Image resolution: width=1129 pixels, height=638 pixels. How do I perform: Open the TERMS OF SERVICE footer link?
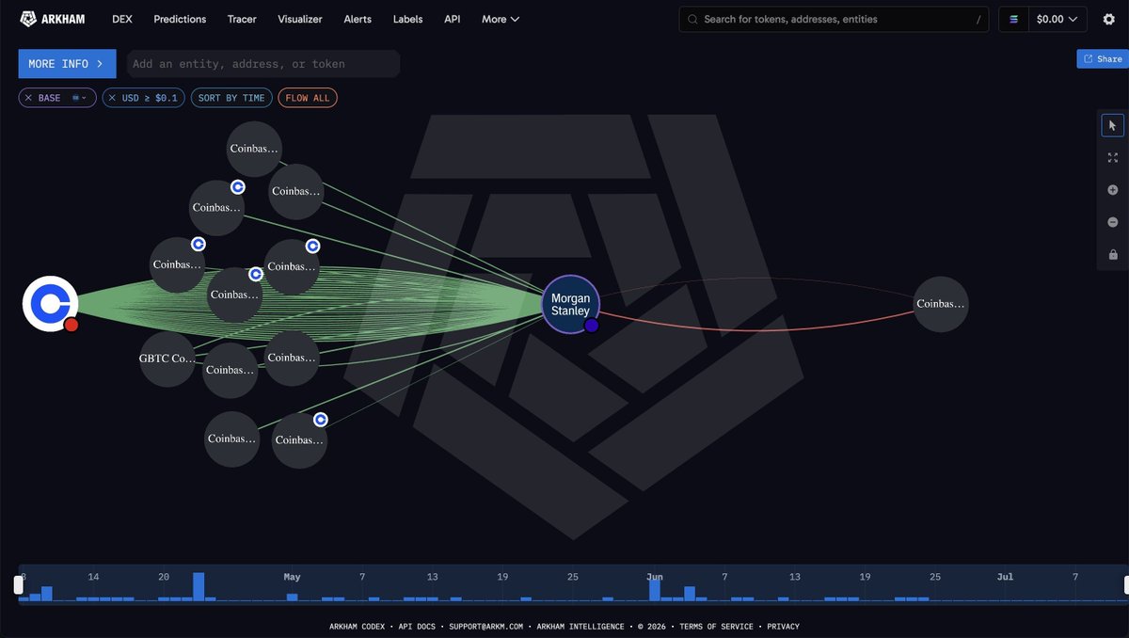point(716,627)
